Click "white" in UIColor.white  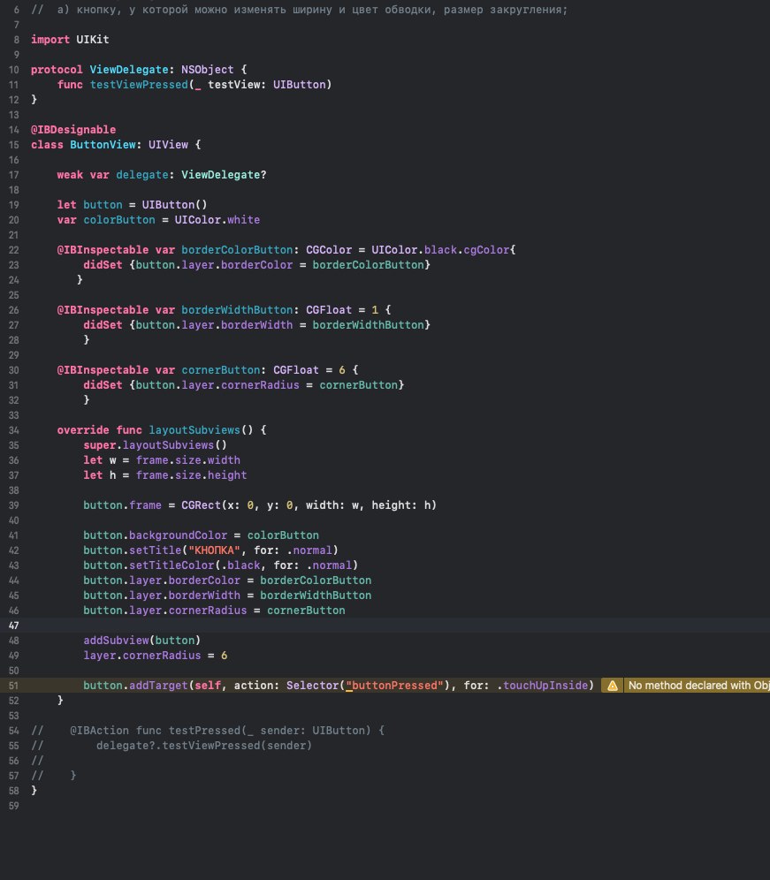pyautogui.click(x=243, y=220)
